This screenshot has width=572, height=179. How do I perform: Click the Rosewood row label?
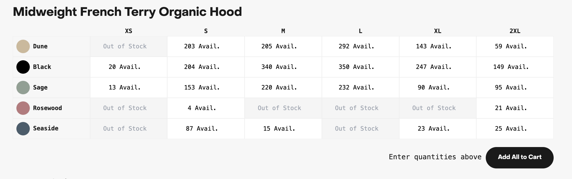tap(47, 108)
